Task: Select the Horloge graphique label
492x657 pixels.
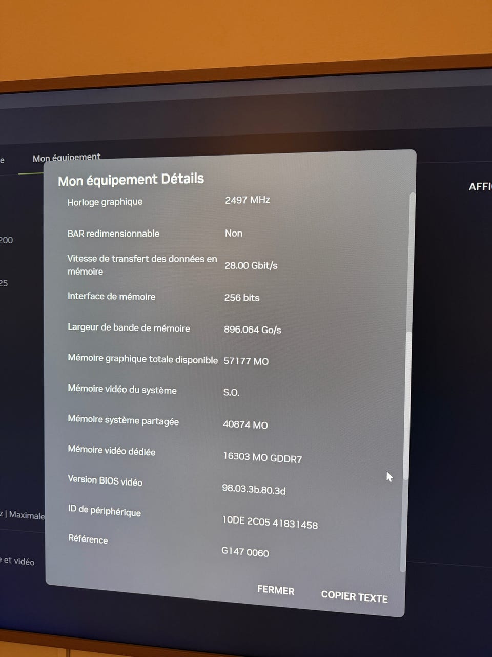Action: click(105, 202)
